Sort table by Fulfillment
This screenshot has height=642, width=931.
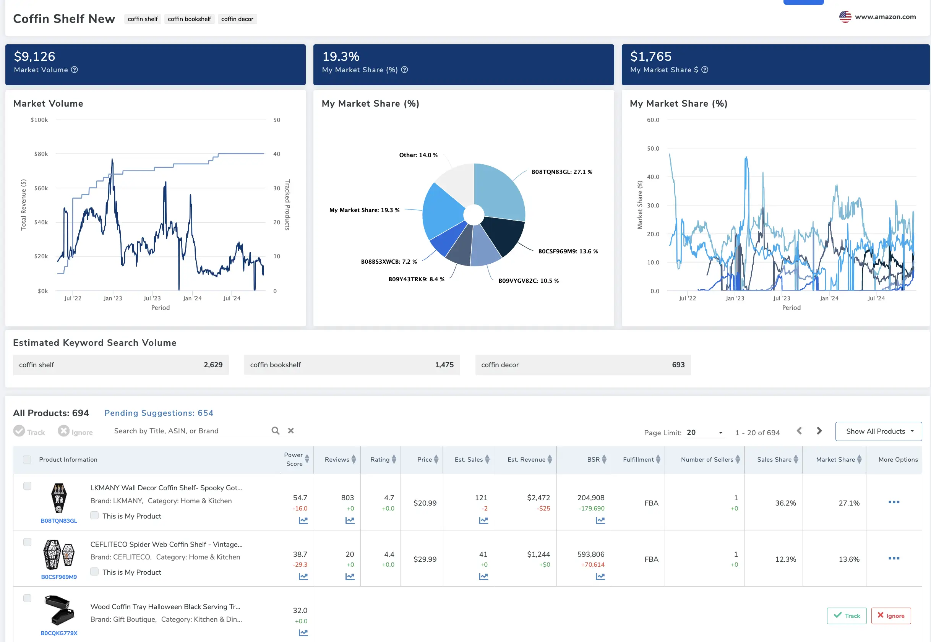(658, 459)
